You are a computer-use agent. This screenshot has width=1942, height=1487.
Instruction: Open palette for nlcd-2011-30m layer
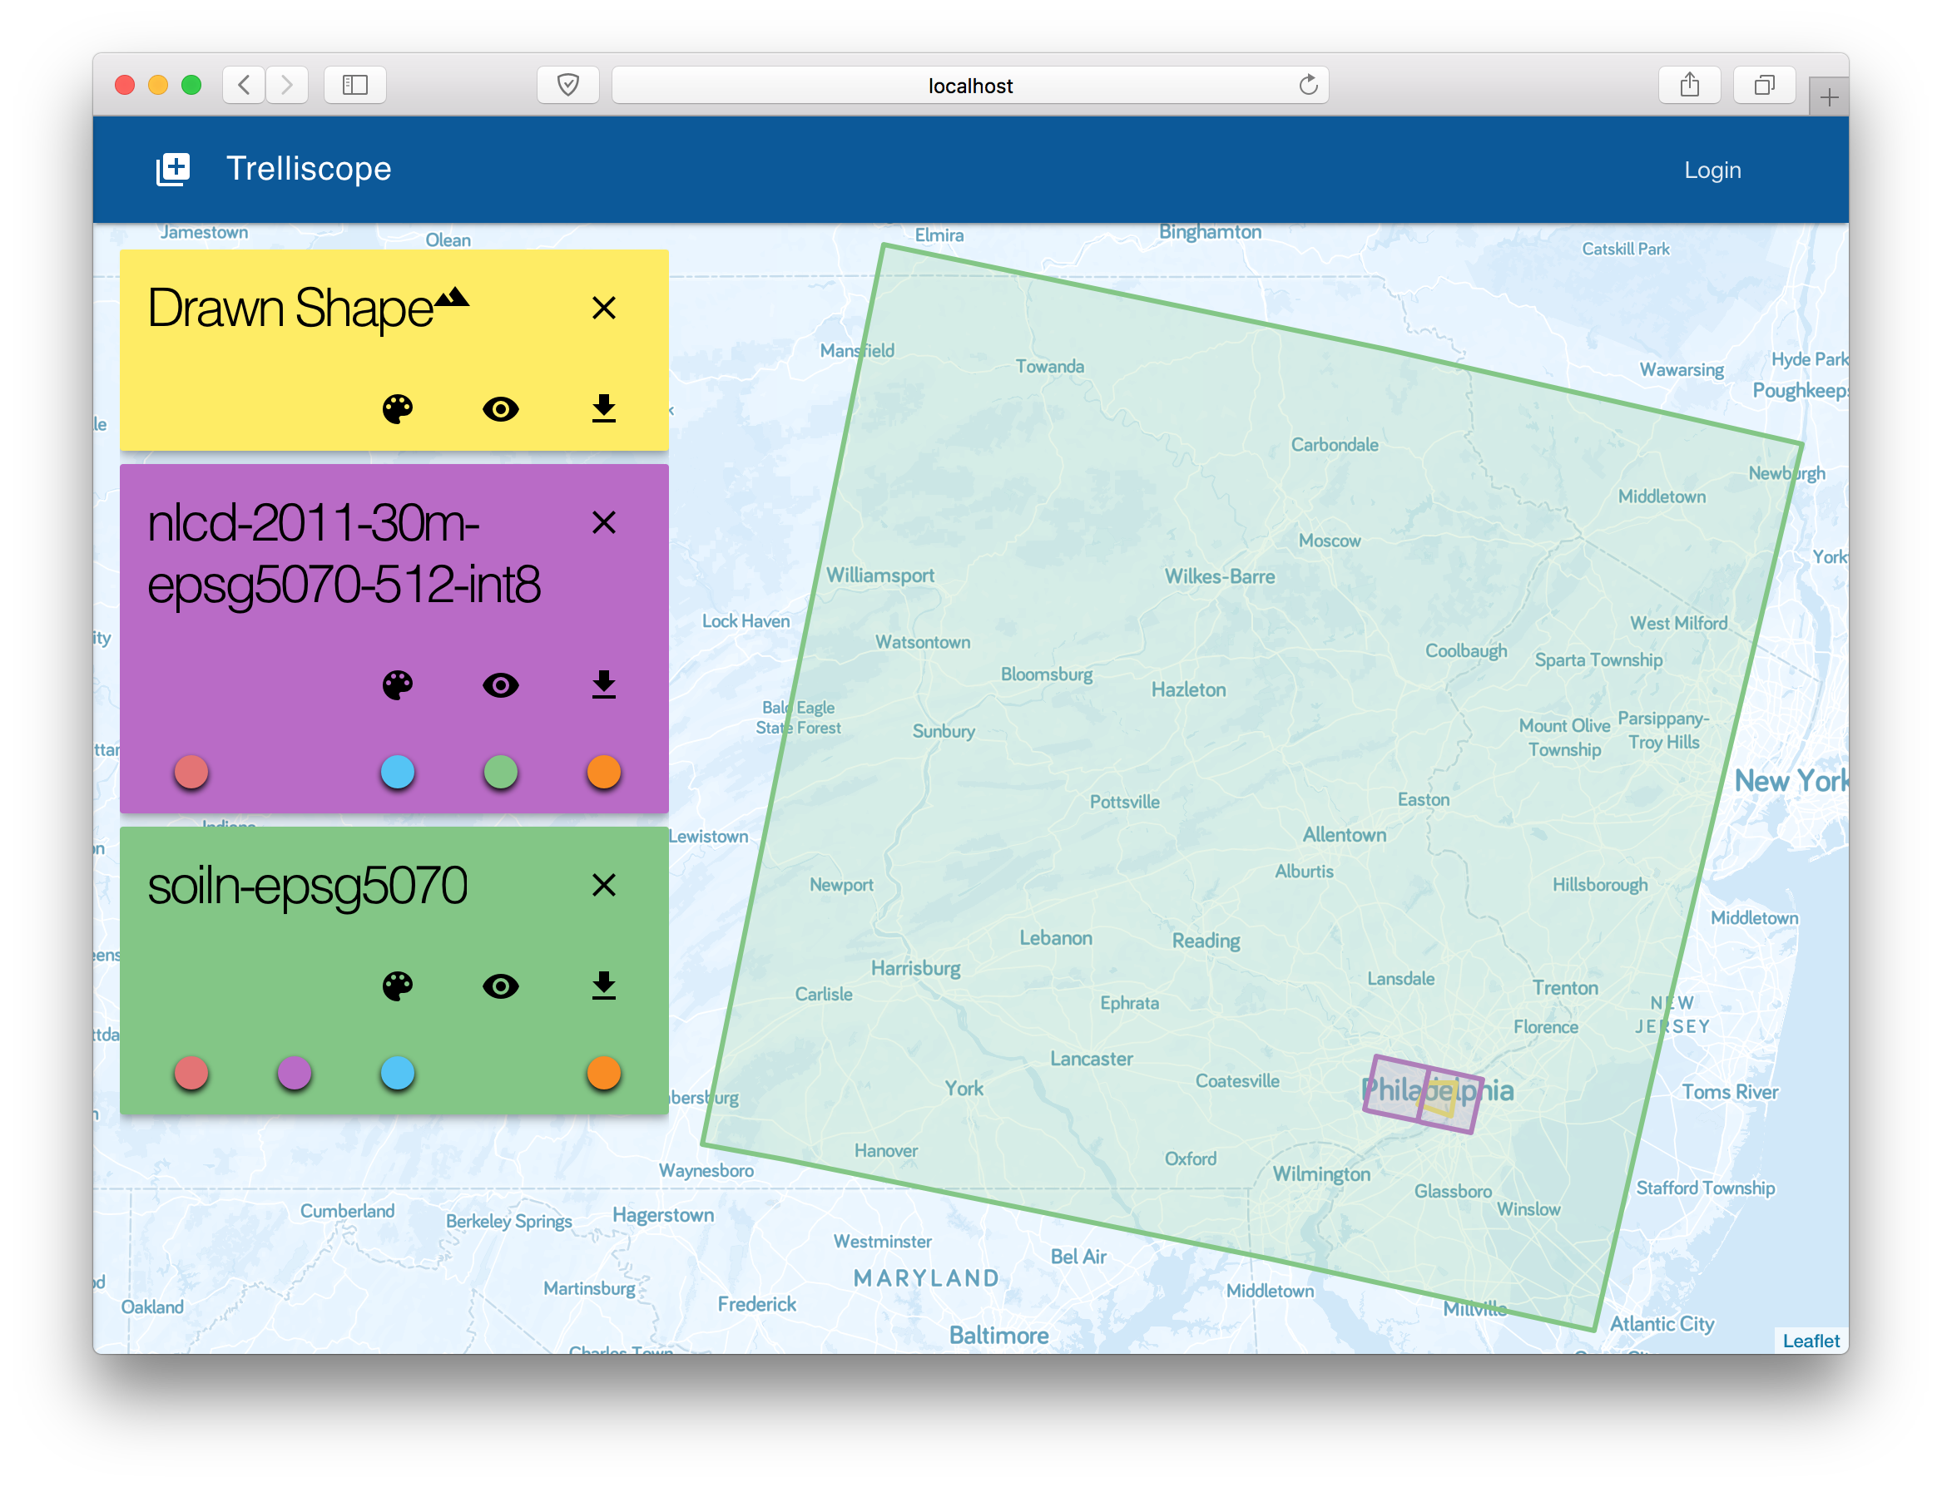(397, 685)
